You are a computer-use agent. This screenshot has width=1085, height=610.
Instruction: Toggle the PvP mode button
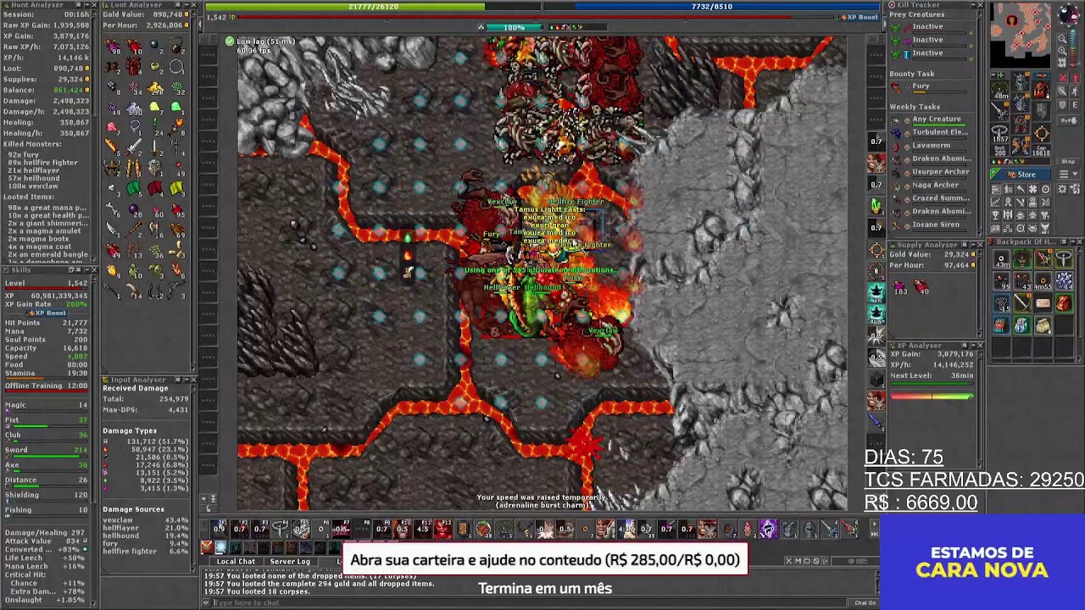click(1069, 120)
